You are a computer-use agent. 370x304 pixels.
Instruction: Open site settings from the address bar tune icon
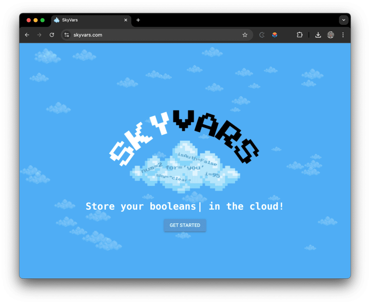[66, 35]
